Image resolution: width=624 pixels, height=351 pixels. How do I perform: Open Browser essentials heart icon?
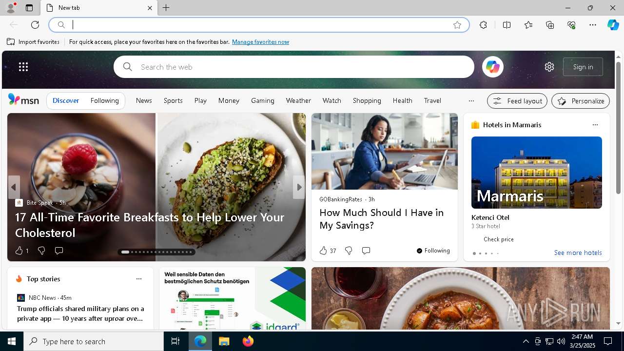click(x=571, y=25)
